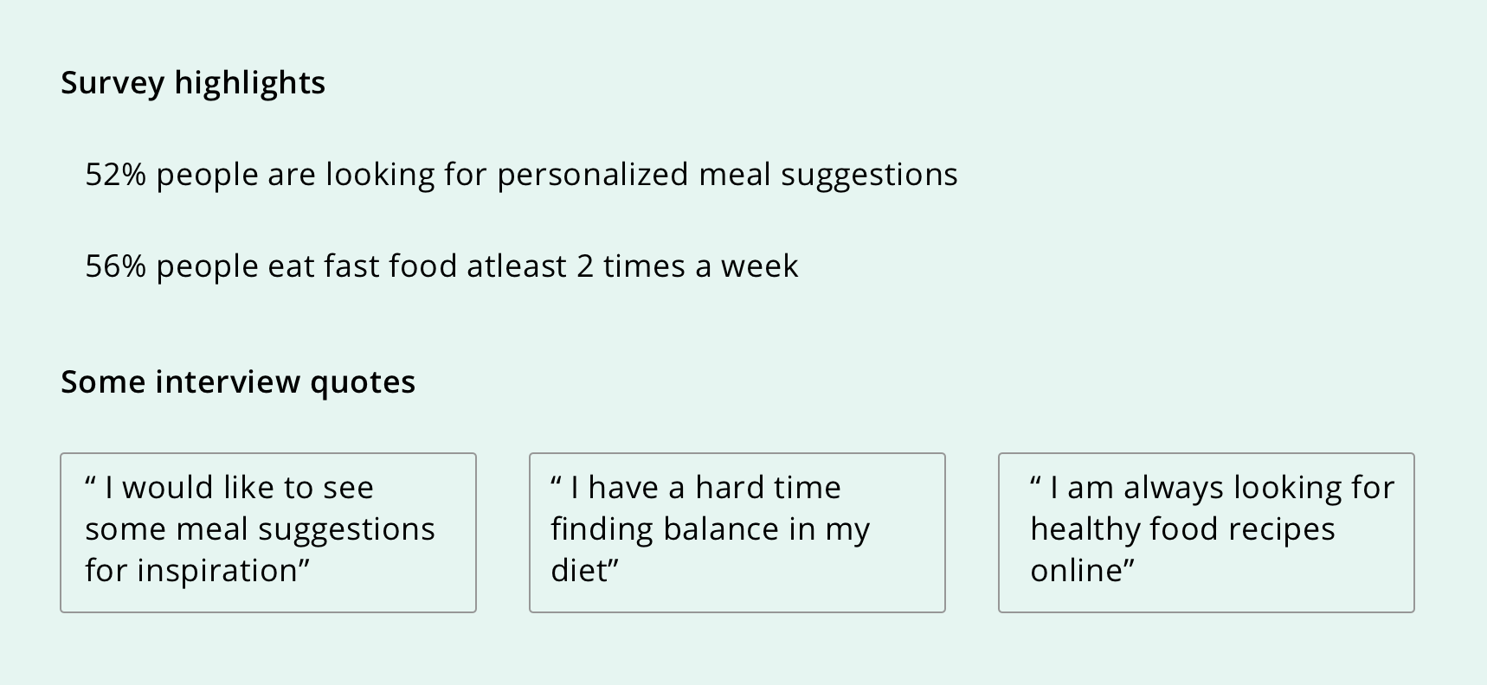Select the 'hard time finding balance' quote card
The image size is (1487, 685).
pyautogui.click(x=737, y=533)
